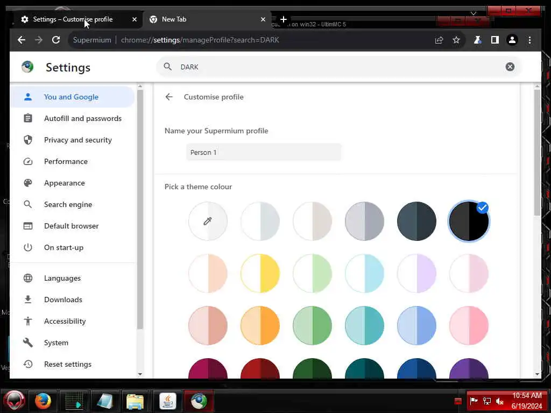Open the Java app taskbar icon
The image size is (551, 413).
click(168, 401)
